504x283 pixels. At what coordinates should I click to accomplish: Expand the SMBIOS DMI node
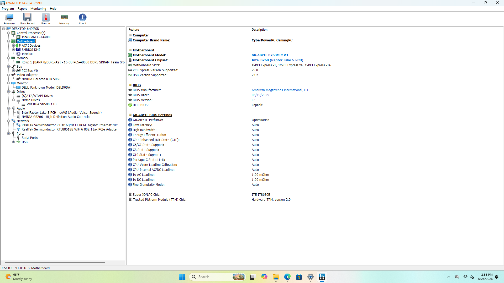click(x=14, y=50)
